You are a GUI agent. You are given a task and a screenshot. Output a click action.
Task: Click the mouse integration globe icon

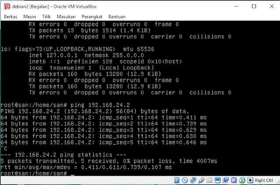242,180
